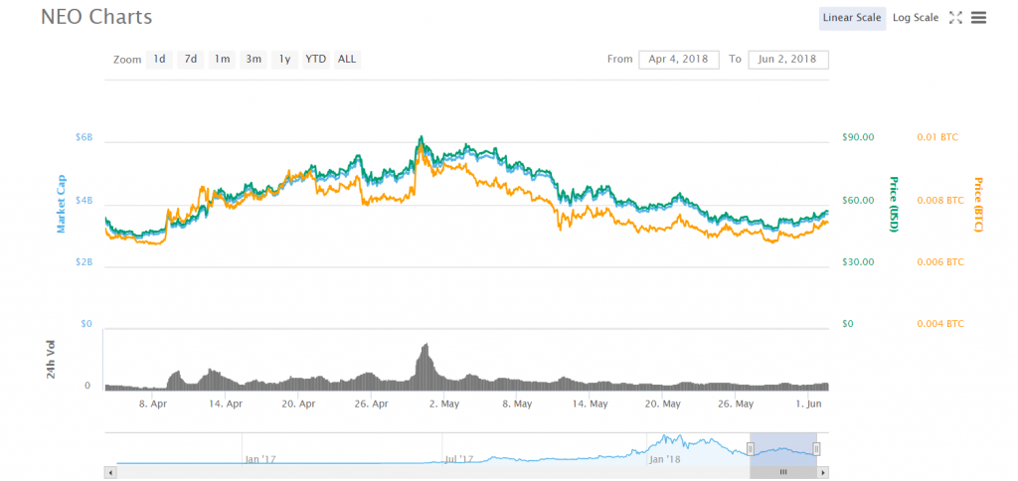
Task: Click right handle of navigator range
Action: (x=817, y=448)
